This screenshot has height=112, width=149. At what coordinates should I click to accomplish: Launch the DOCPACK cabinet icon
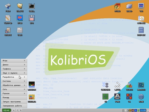pos(141,31)
